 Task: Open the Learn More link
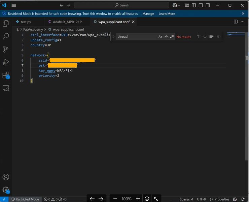[167, 14]
